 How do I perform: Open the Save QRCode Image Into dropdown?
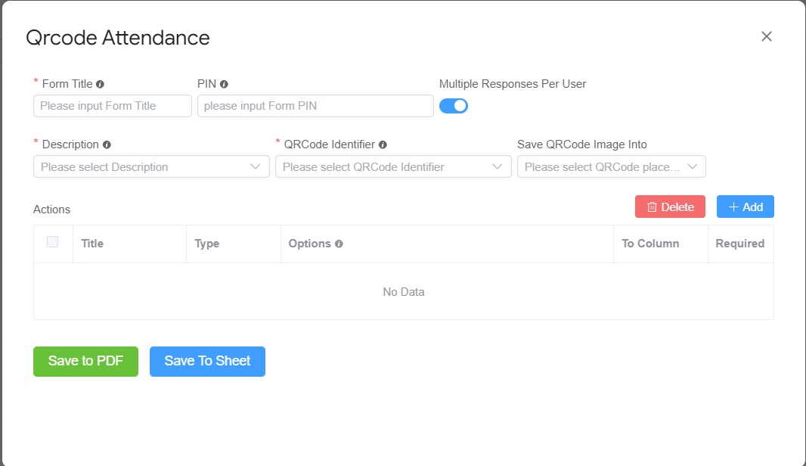click(x=611, y=166)
